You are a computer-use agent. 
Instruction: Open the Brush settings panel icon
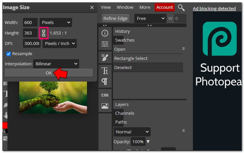click(x=105, y=57)
